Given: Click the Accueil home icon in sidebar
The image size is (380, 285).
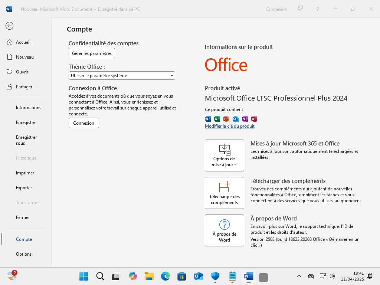Looking at the screenshot, I should [10, 42].
